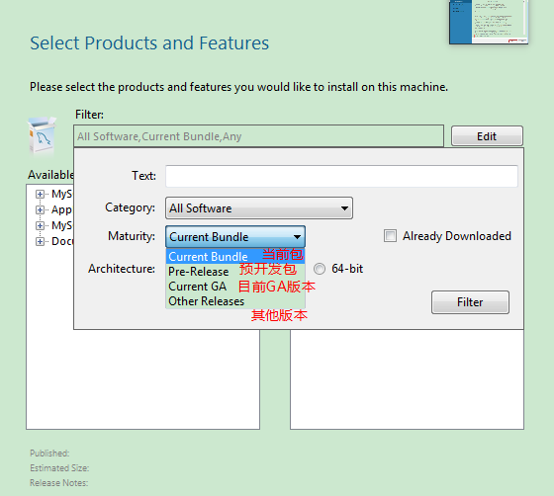Click the Filter button
This screenshot has width=554, height=496.
coord(470,302)
